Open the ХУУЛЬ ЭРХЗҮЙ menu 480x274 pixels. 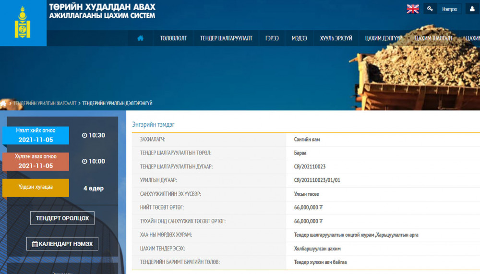coord(336,38)
